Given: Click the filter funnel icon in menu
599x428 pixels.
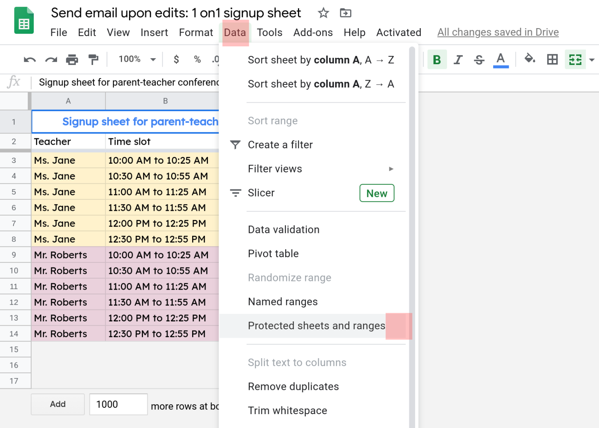Looking at the screenshot, I should point(235,145).
